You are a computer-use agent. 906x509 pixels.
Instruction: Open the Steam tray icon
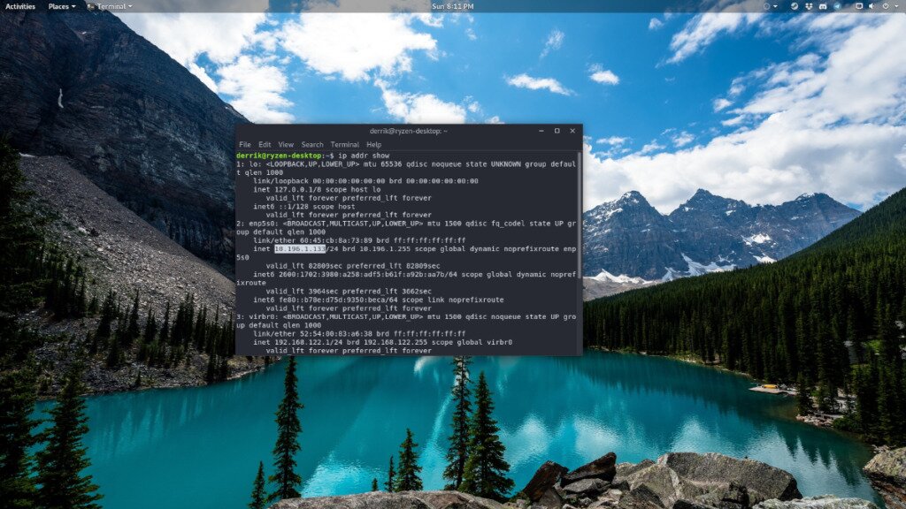tap(795, 6)
